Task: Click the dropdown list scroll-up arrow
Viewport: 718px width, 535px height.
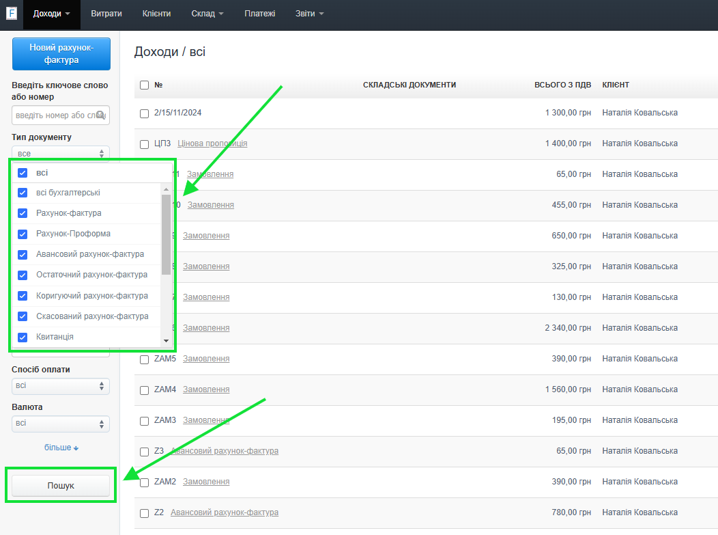Action: click(x=166, y=189)
